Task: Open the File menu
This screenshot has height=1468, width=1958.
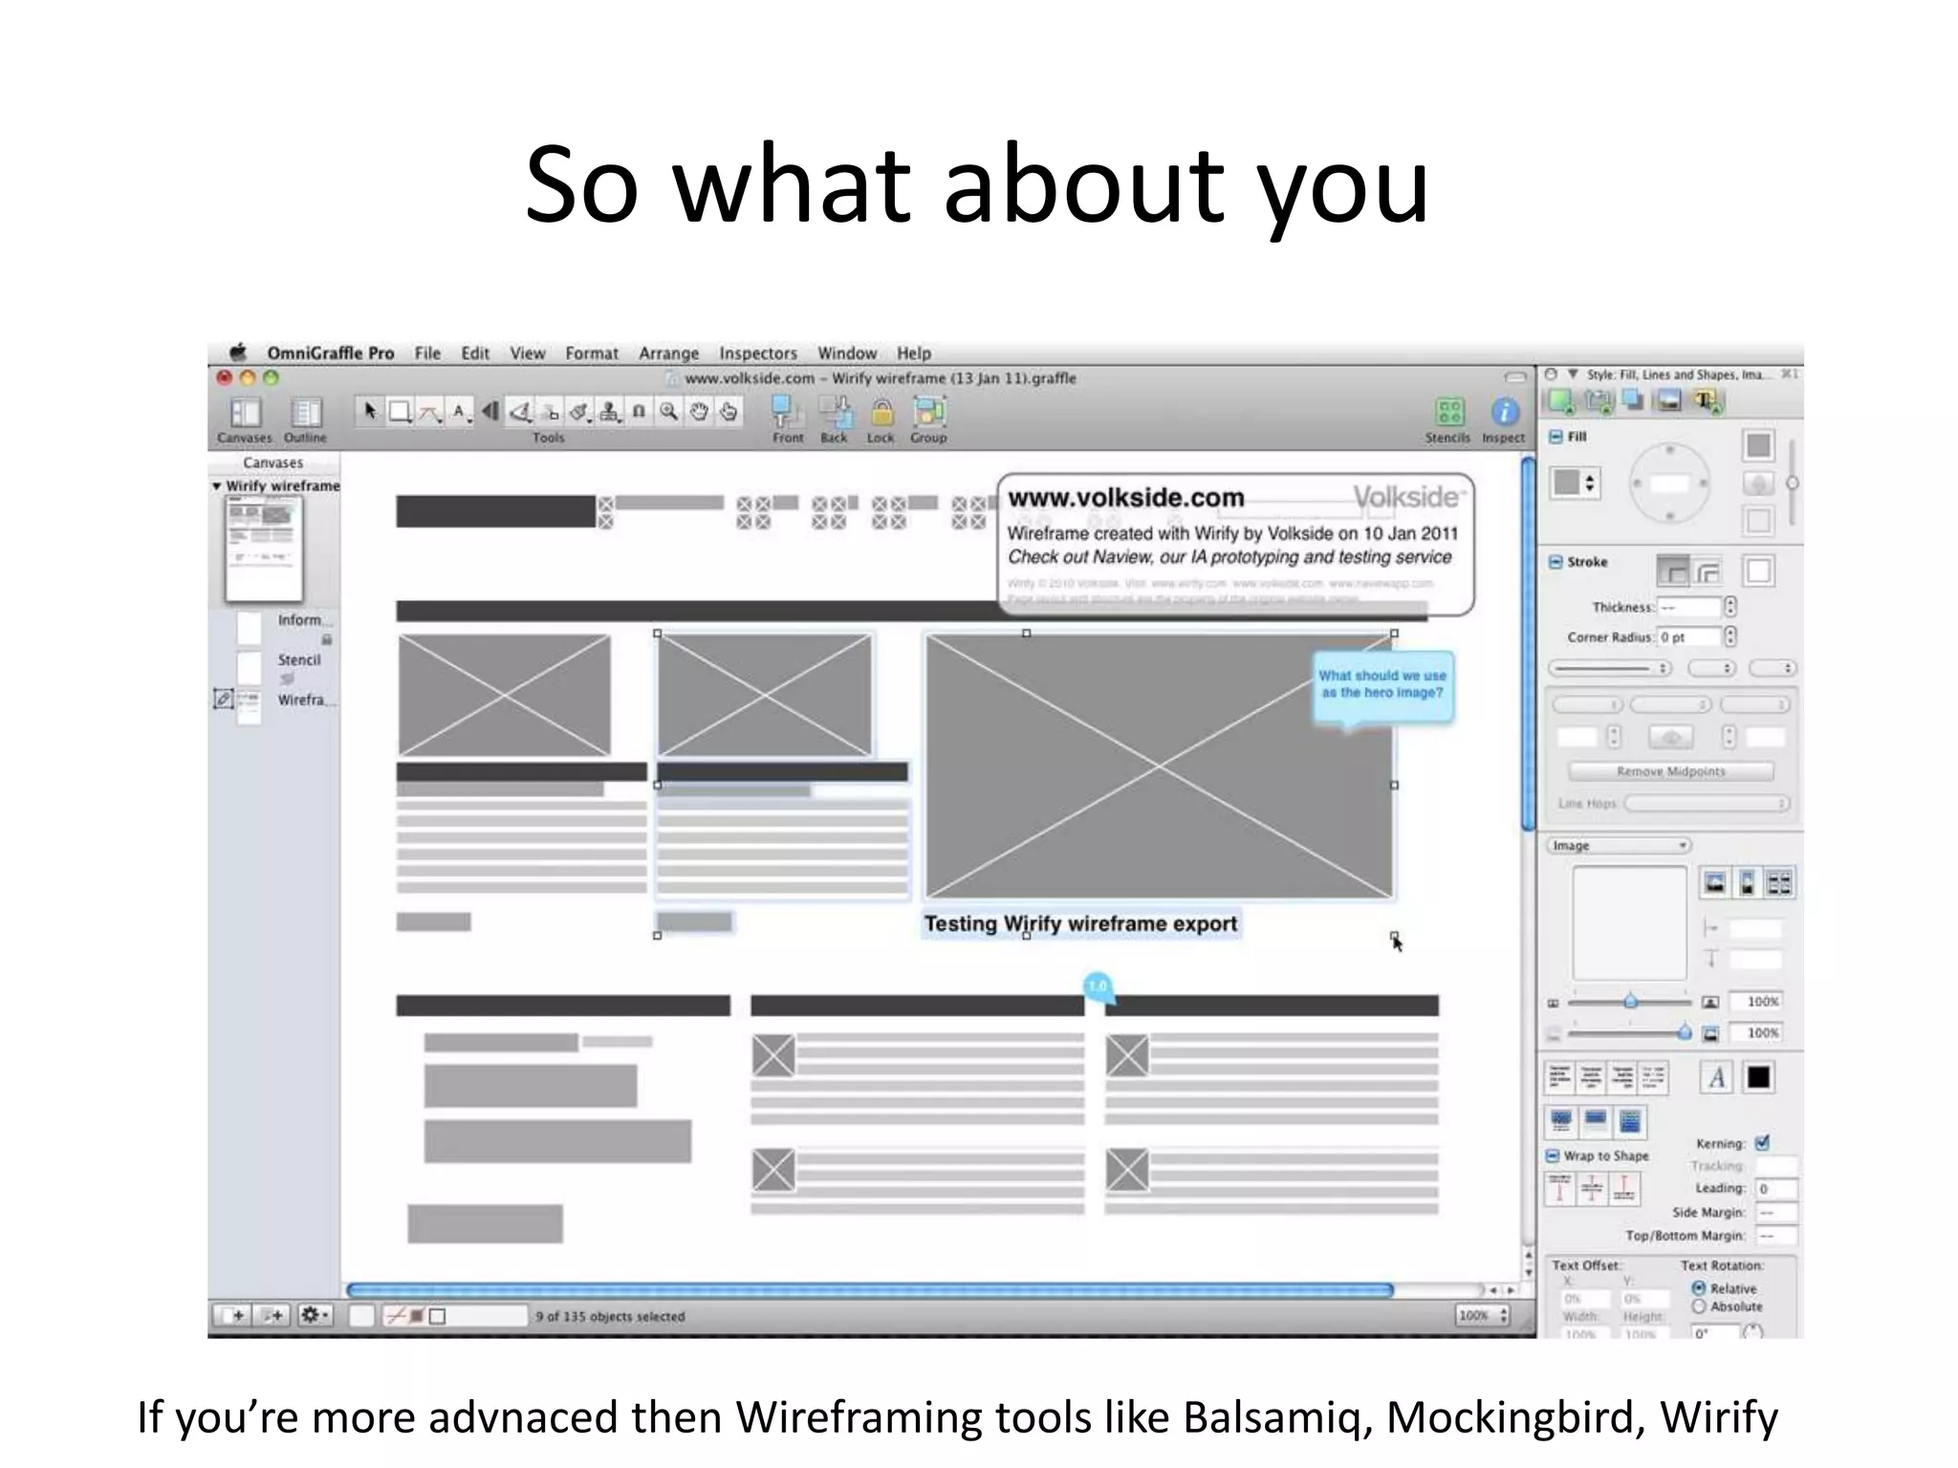Action: tap(427, 354)
